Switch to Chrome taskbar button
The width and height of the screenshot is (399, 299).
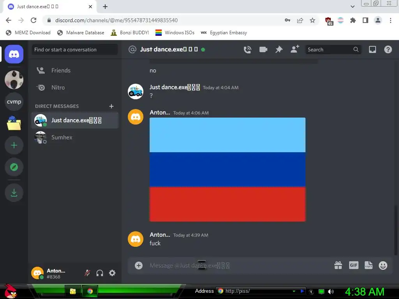click(x=90, y=291)
